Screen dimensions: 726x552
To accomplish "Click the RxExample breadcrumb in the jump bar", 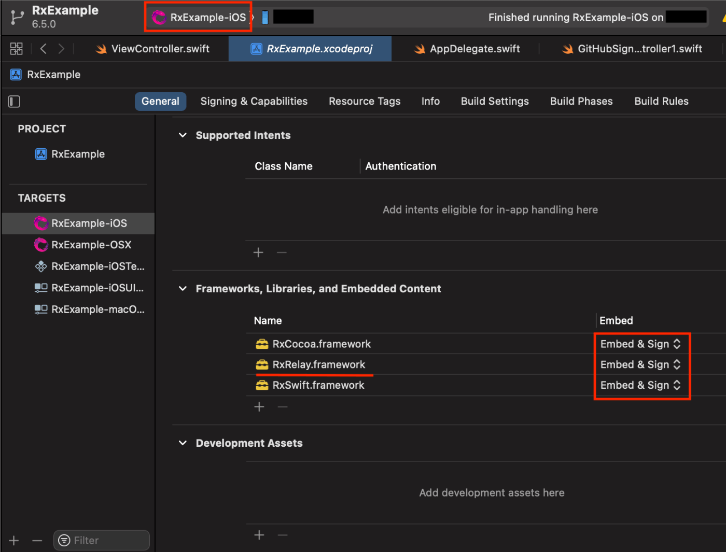I will click(x=45, y=75).
